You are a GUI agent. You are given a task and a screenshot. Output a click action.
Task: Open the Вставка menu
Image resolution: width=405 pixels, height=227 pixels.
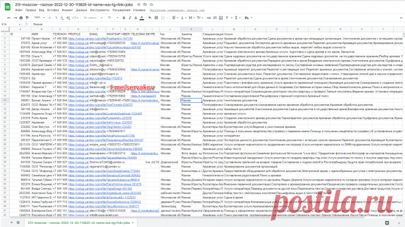[53, 10]
